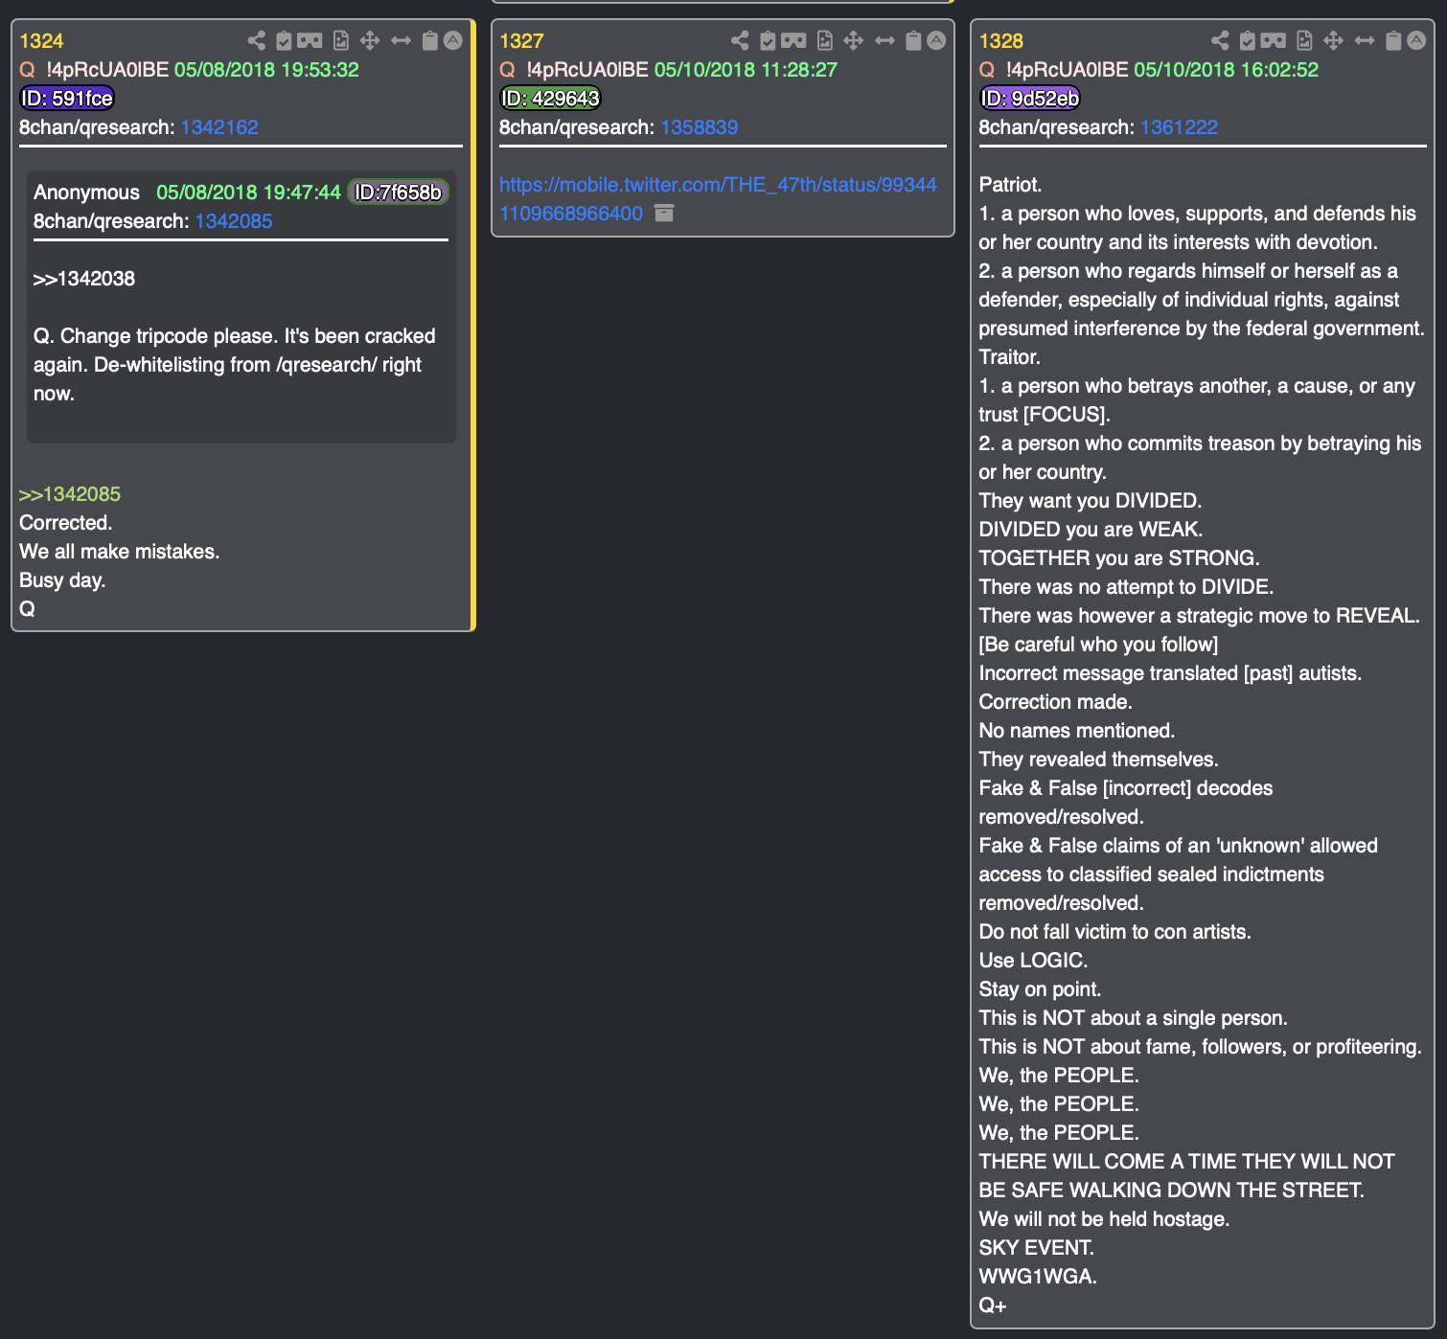
Task: Open 8chan post link 1358839
Action: (700, 127)
